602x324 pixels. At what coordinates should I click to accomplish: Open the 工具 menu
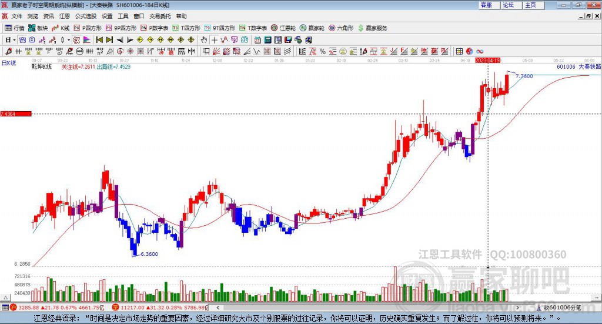123,16
